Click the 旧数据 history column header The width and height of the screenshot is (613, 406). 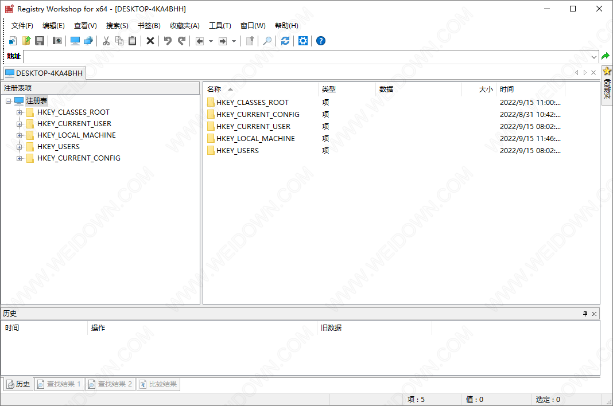[375, 328]
